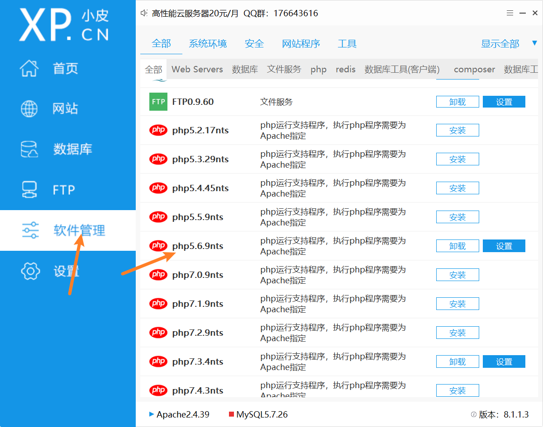Open 设置 for php5.6.9nts
This screenshot has height=427, width=543.
tap(504, 246)
